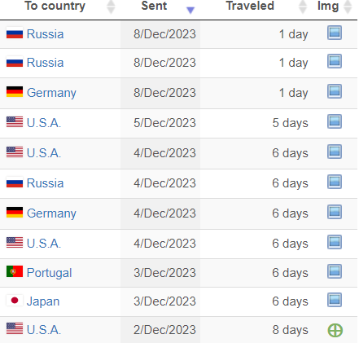The image size is (359, 343).
Task: Sort by the Traveled column arrows
Action: (303, 7)
